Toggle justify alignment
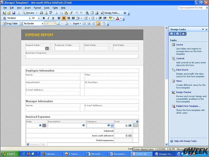The image size is (209, 157). click(73, 18)
